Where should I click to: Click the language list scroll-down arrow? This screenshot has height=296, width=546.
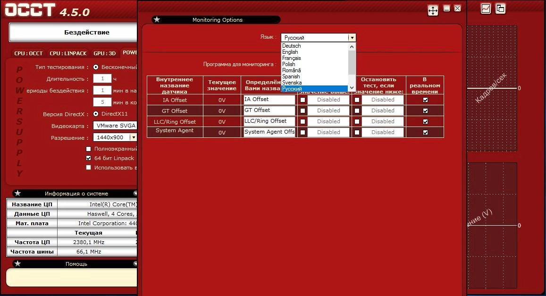tap(352, 88)
